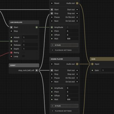Click the lower SOUND PLAYER node title
The width and height of the screenshot is (114, 114).
(57, 59)
